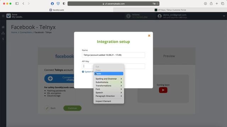Open the Transformations submenu
The image size is (227, 127).
point(109,86)
